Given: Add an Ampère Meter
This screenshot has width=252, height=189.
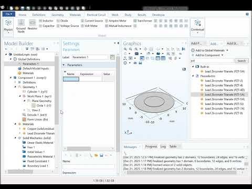Looking at the screenshot, I should click(115, 20).
